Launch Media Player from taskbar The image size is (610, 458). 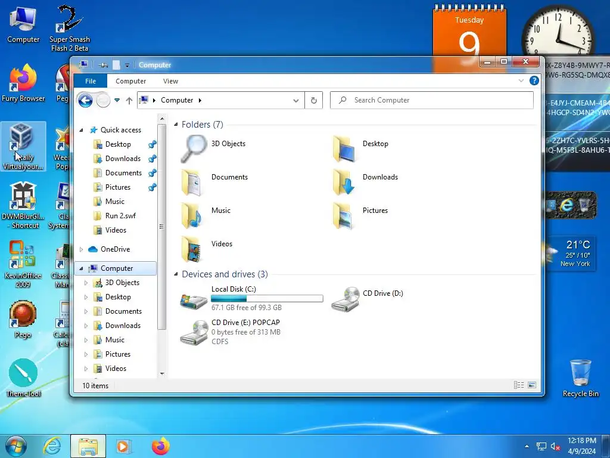pos(123,446)
